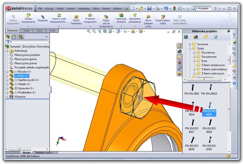This screenshot has height=164, width=243.
Task: Click the Print icon
Action: coord(158,8)
